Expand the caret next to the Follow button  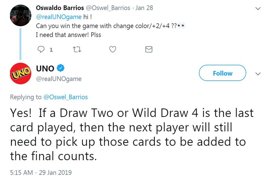(258, 74)
